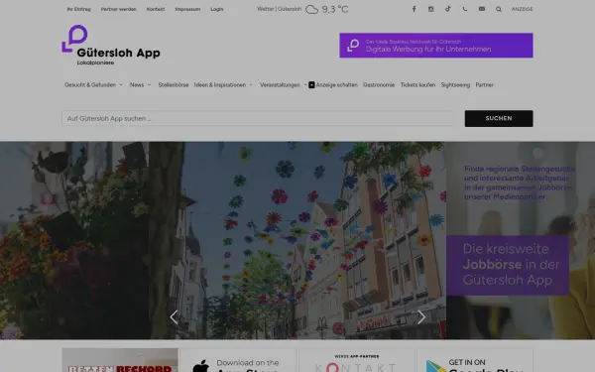Open the Gastronomie menu item
Screen dimensions: 595x372
379,84
